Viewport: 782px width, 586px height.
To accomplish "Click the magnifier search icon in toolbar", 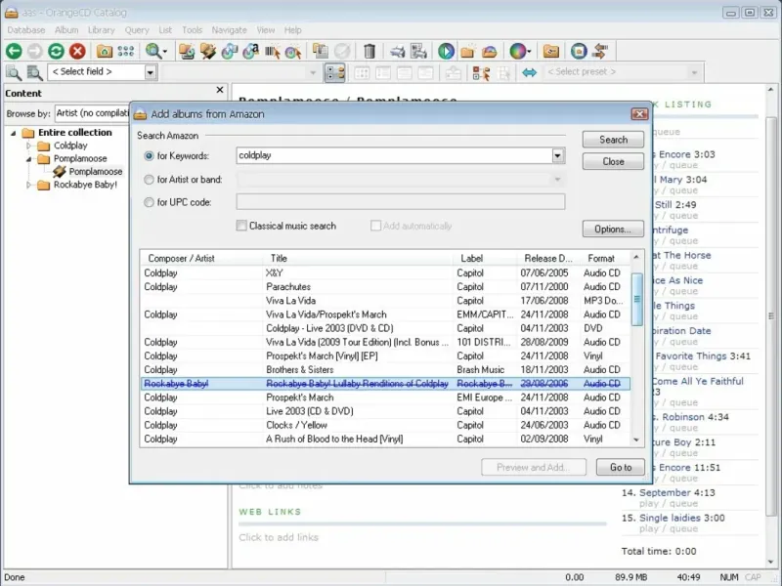I will [152, 51].
